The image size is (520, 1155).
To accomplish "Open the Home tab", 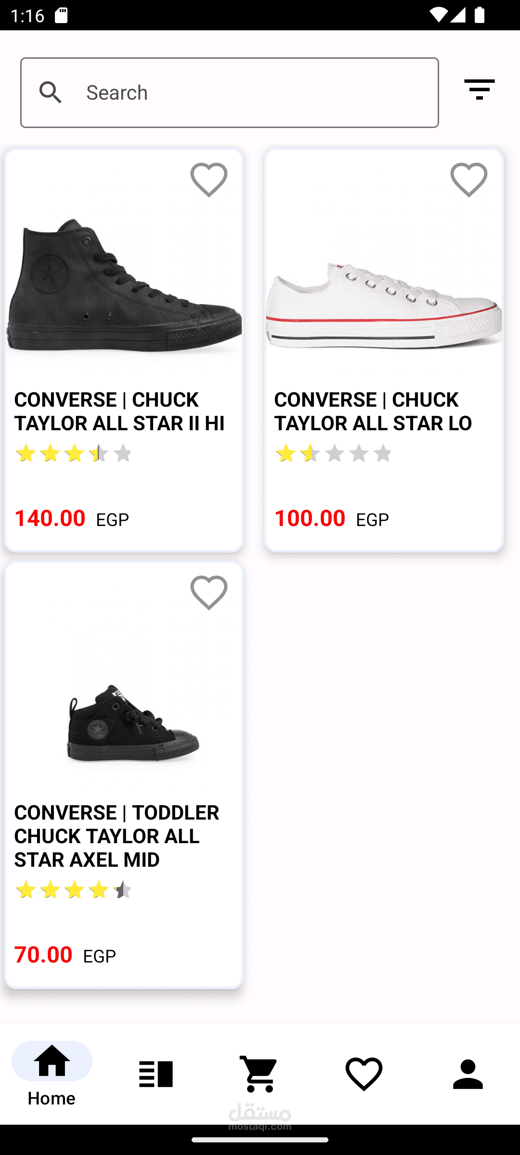I will 52,1074.
